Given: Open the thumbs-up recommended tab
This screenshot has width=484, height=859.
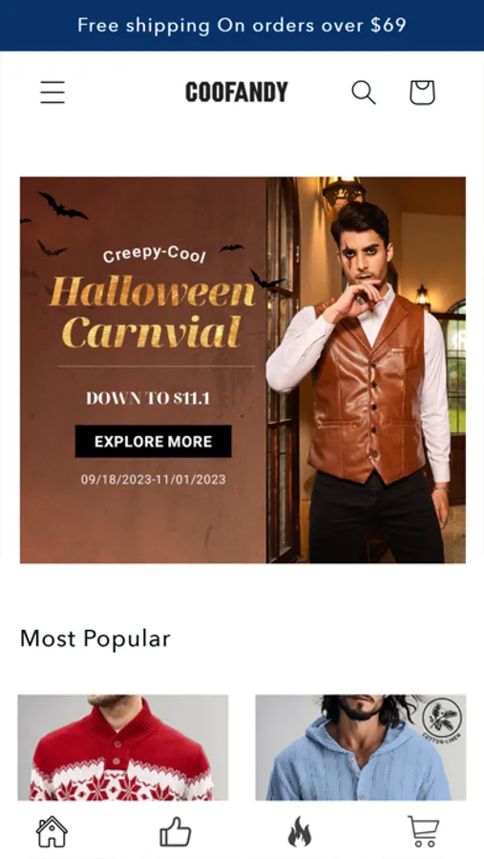Looking at the screenshot, I should pos(176,831).
